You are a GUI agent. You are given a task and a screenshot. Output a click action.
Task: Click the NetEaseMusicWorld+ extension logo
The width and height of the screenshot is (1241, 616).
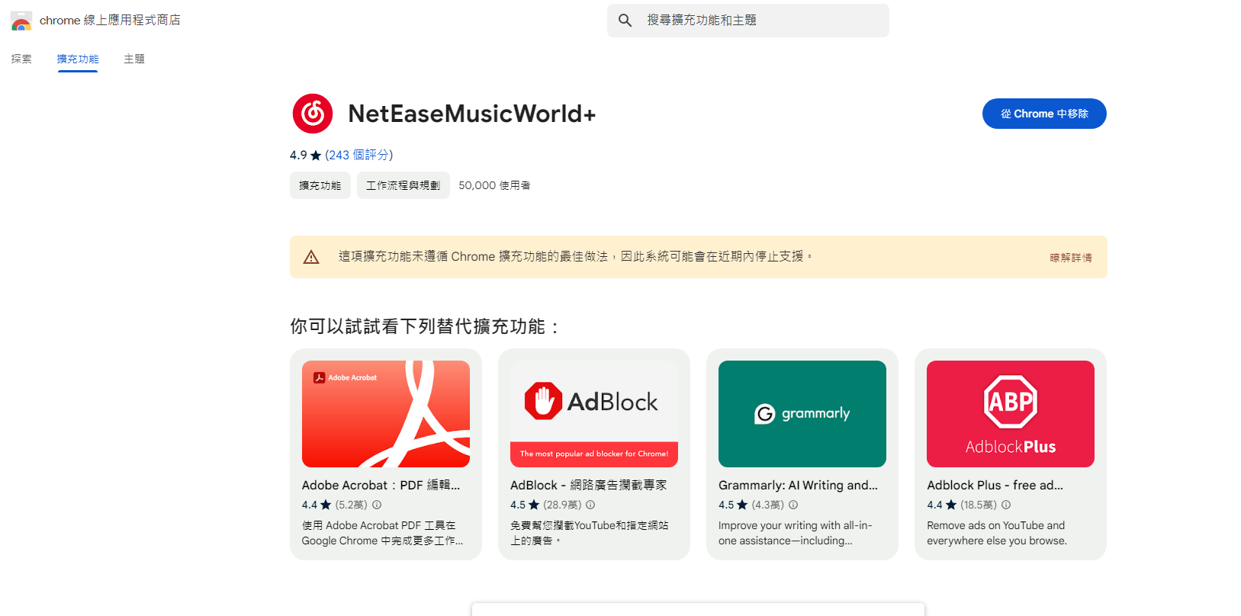tap(313, 114)
